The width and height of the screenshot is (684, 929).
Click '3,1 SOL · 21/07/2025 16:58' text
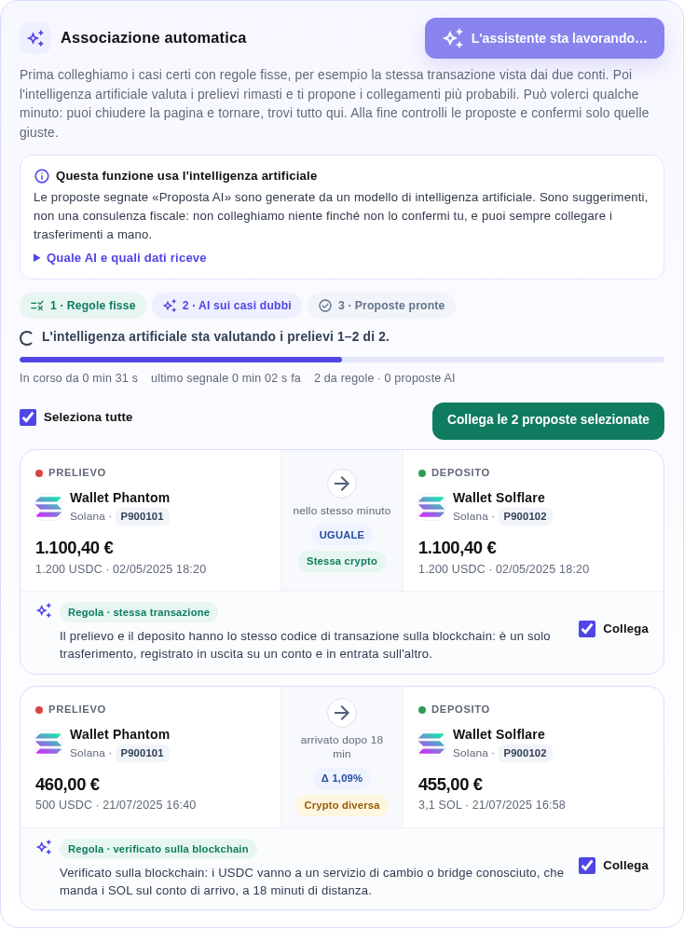coord(492,805)
